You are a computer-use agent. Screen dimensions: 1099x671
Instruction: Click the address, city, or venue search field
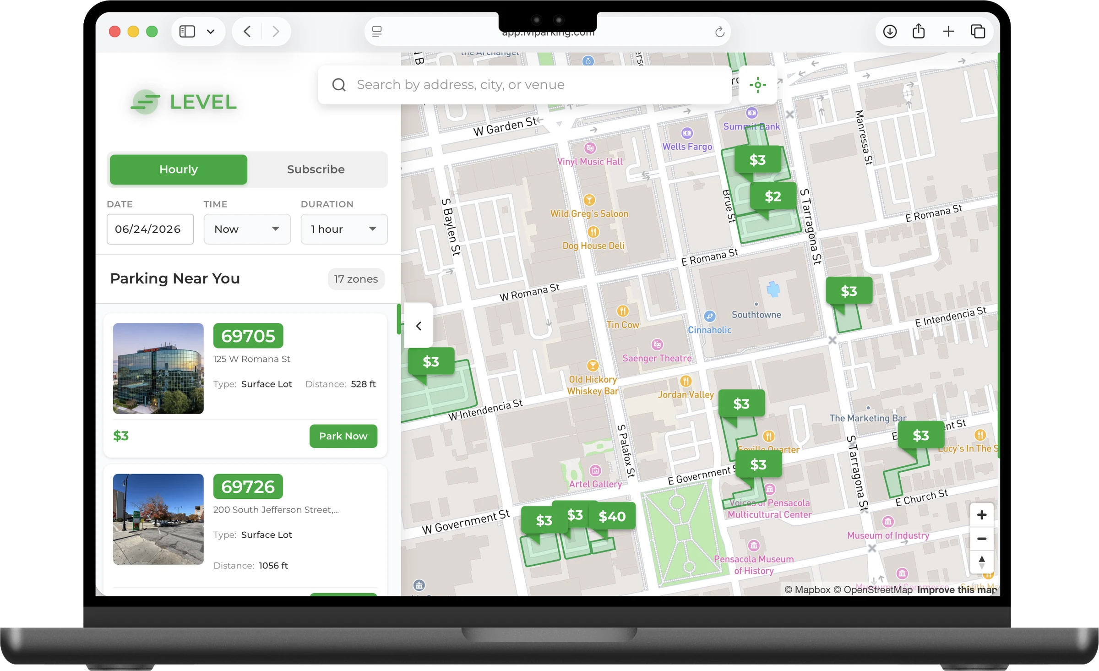click(524, 85)
